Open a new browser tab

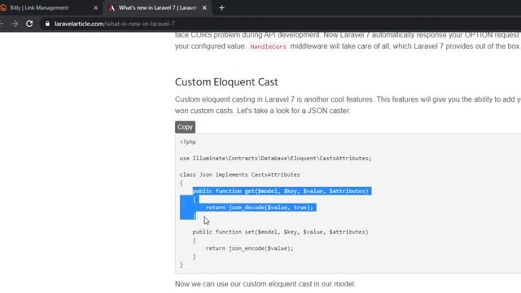pos(221,7)
